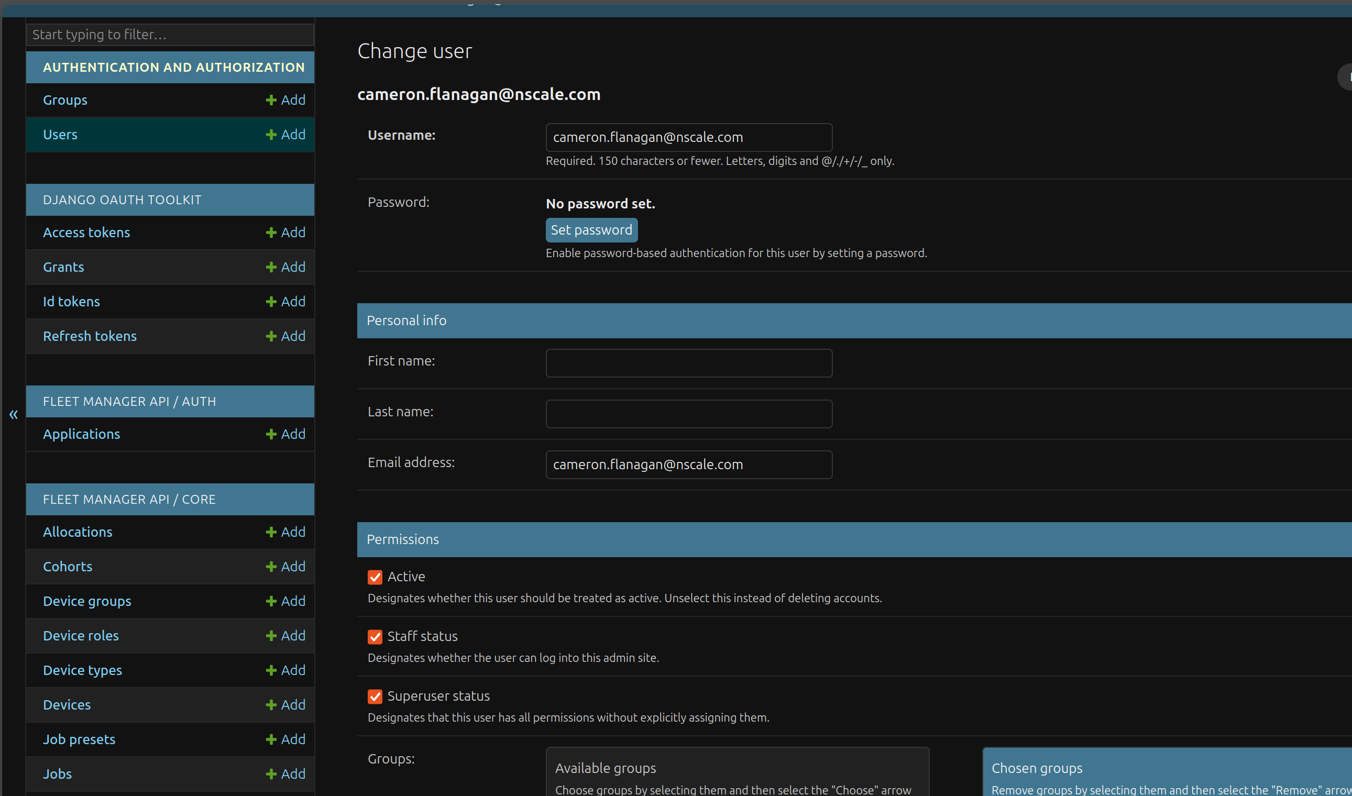Open Fleet Manager API / Auth section header
Screen dimensions: 1352x796
[129, 401]
